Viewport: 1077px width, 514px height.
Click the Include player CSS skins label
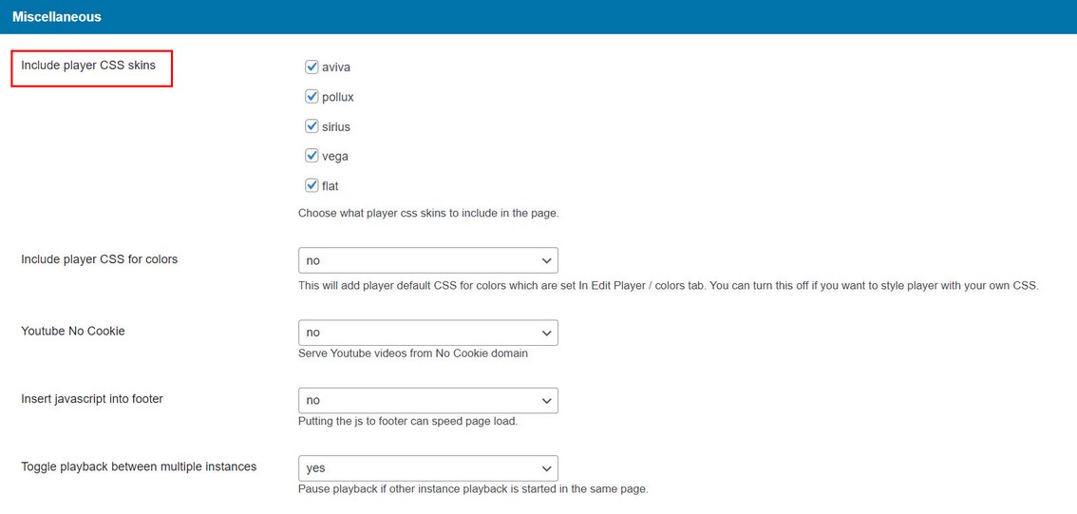(x=88, y=66)
